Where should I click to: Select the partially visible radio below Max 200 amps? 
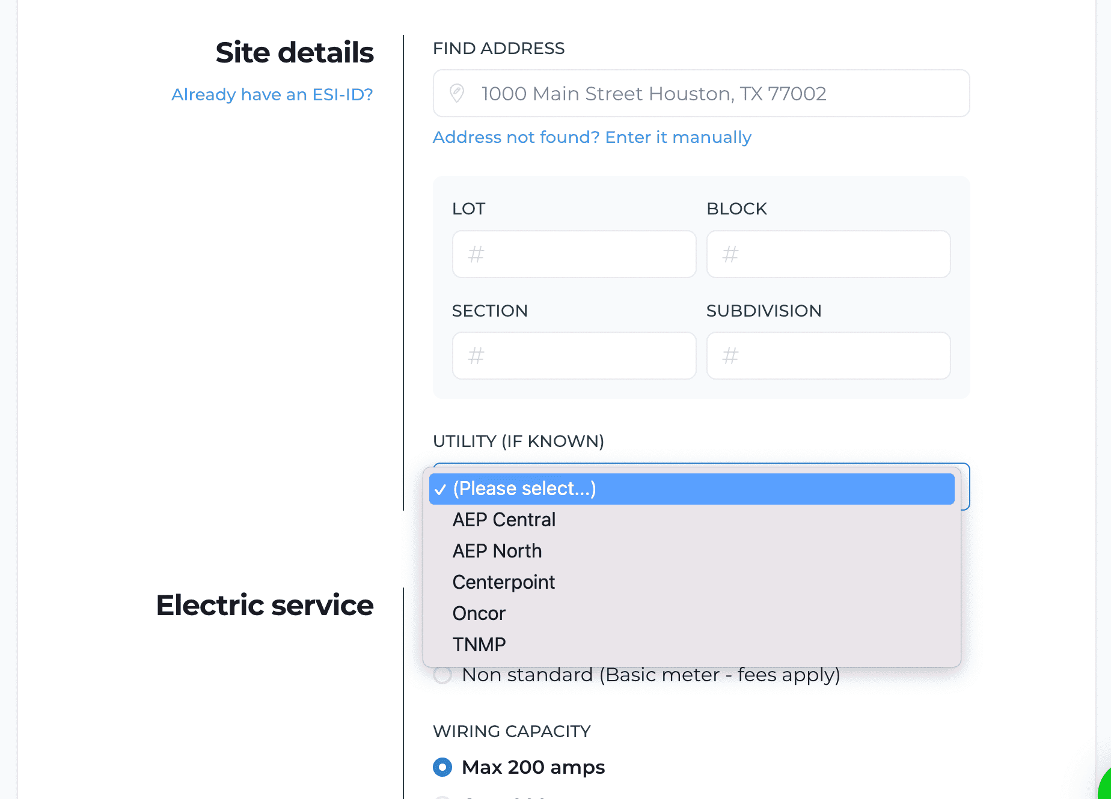point(443,797)
